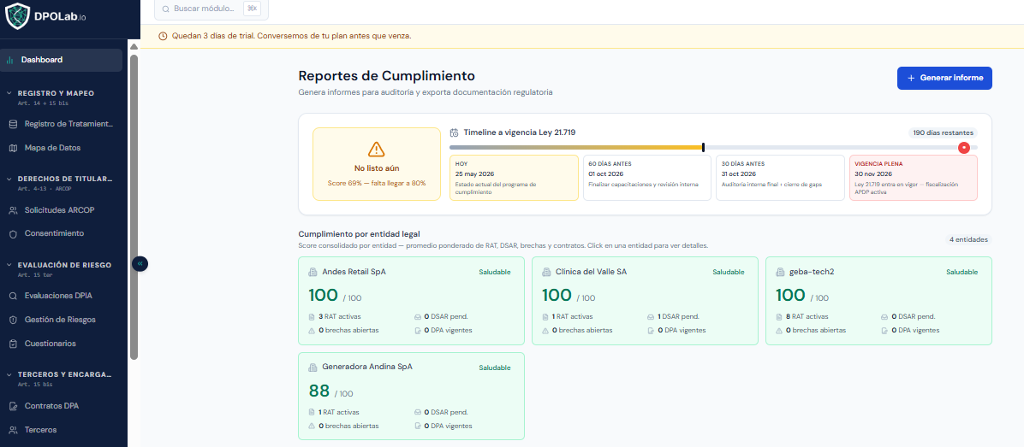The image size is (1024, 447).
Task: Click the red end marker on timeline
Action: 964,148
